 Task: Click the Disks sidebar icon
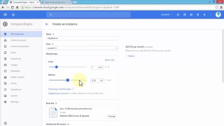point(5,52)
